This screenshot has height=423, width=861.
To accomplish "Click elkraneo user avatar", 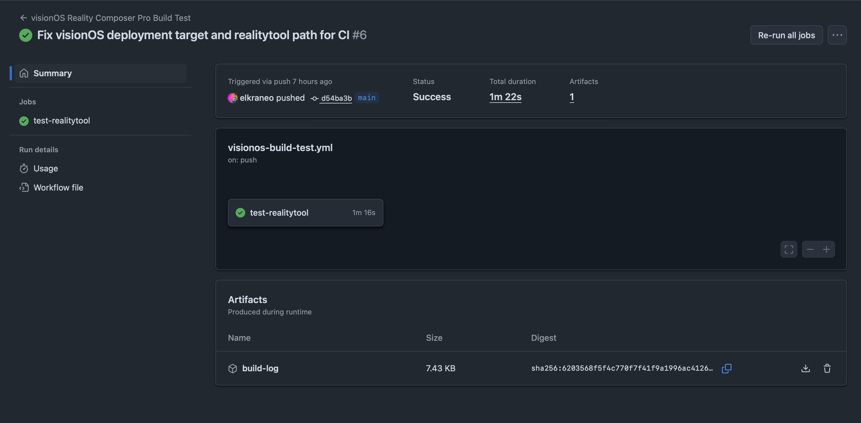I will [x=232, y=98].
